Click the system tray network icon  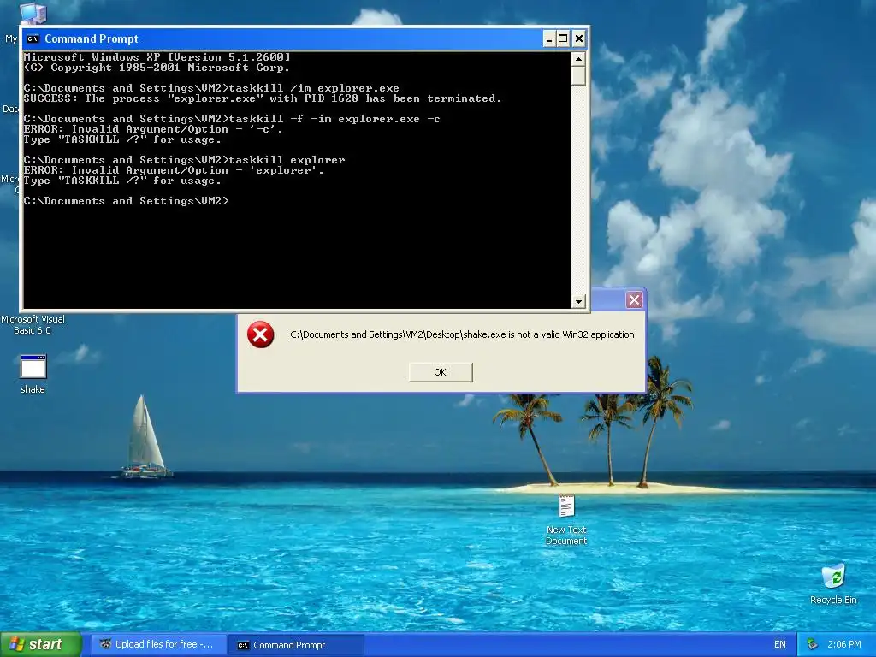[813, 645]
